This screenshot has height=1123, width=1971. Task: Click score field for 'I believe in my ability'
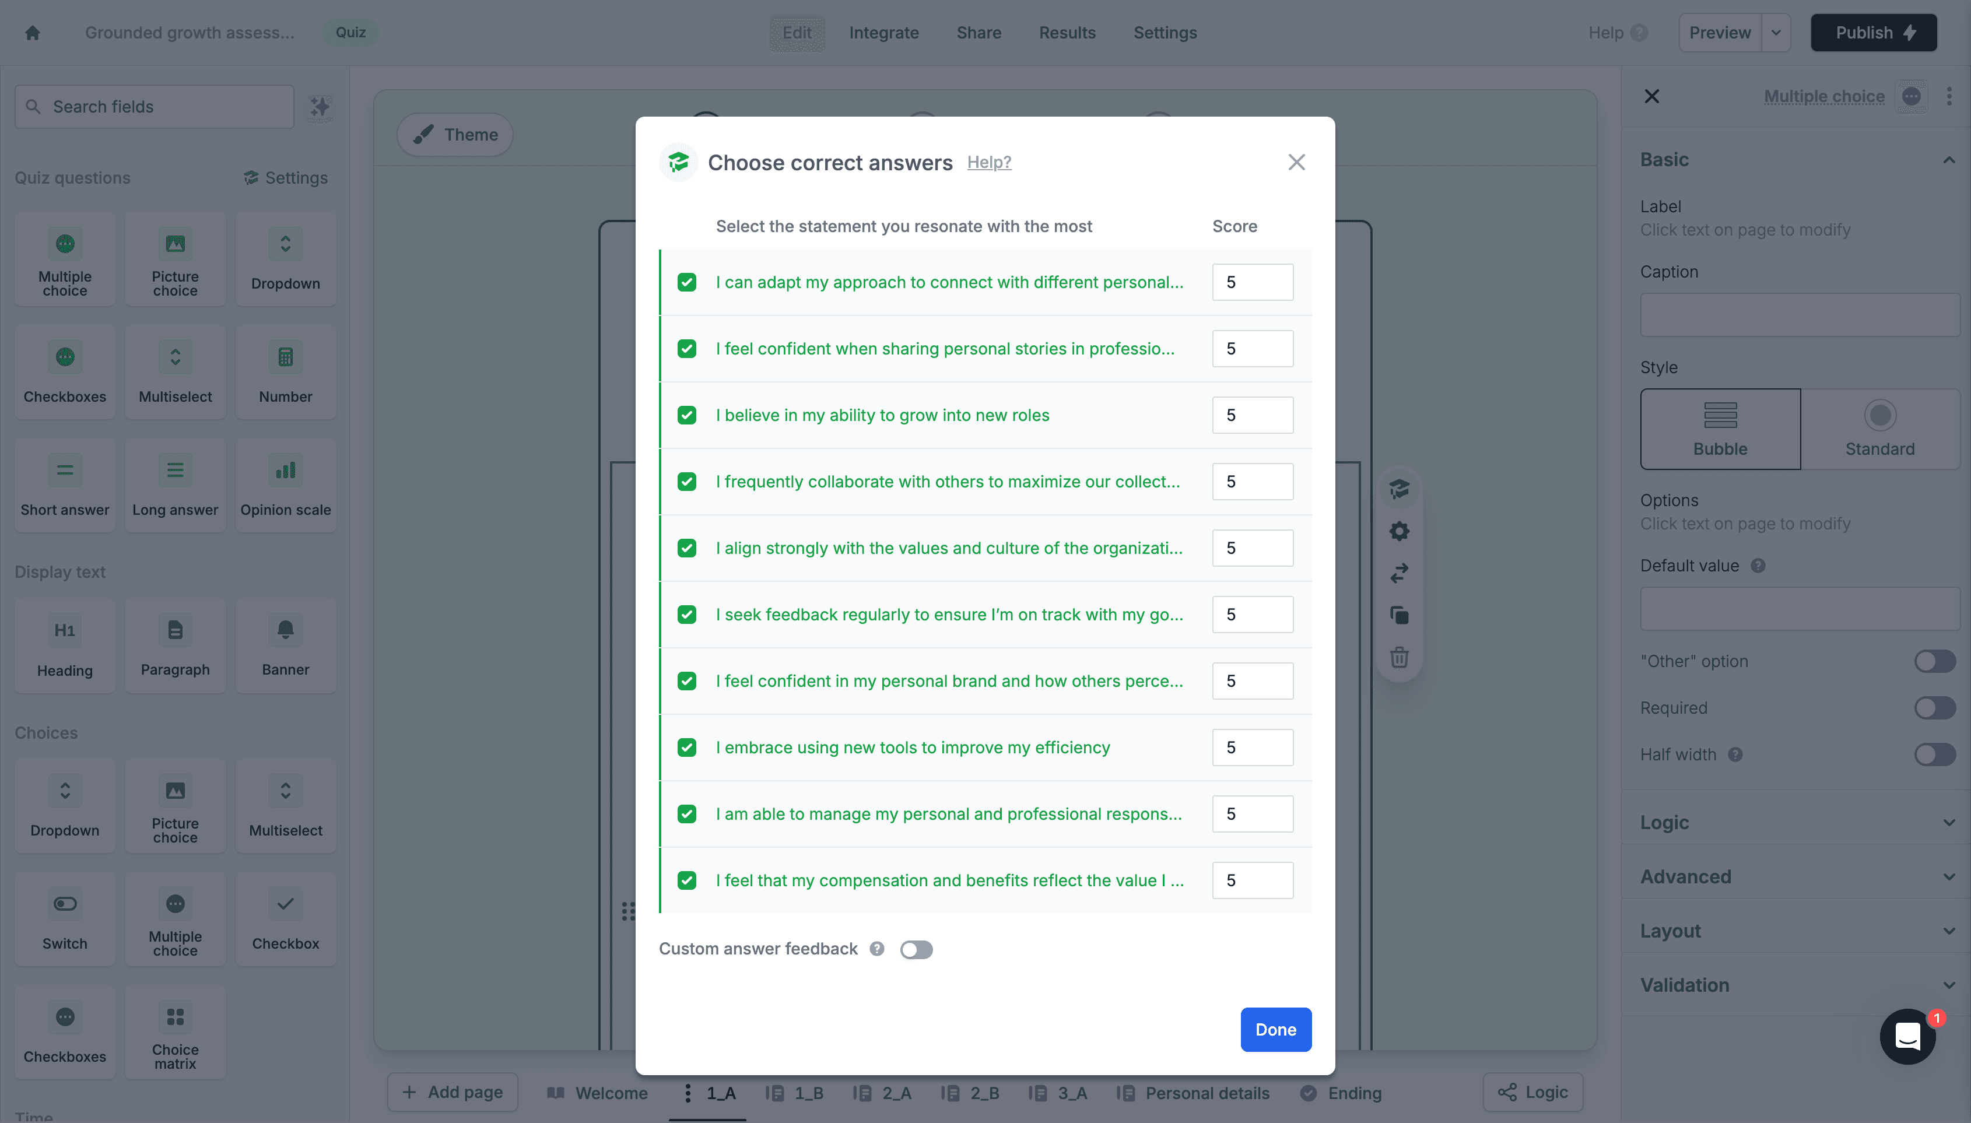click(x=1253, y=415)
